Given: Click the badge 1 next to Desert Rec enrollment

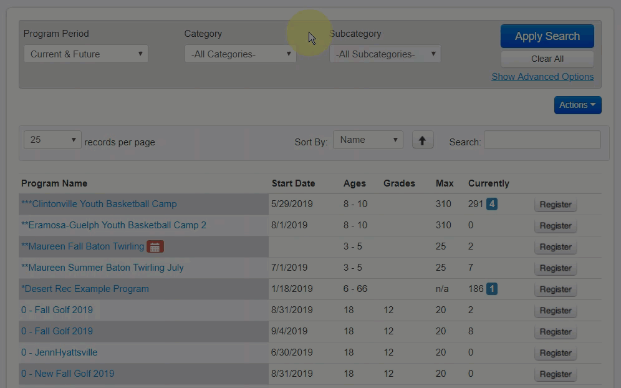Looking at the screenshot, I should coord(491,289).
